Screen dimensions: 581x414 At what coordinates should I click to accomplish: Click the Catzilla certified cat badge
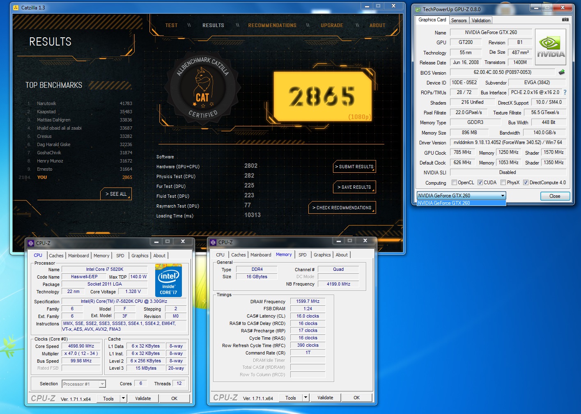(202, 88)
